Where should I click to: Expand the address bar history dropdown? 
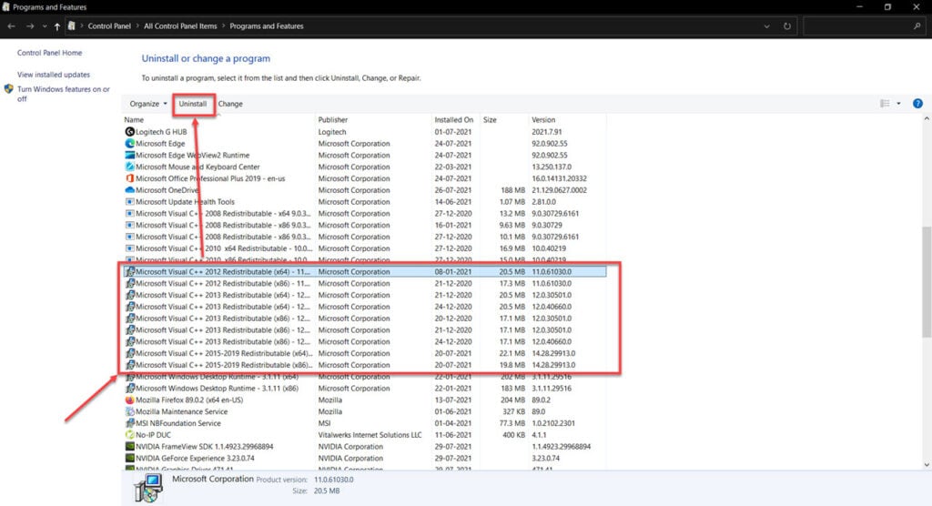click(766, 26)
